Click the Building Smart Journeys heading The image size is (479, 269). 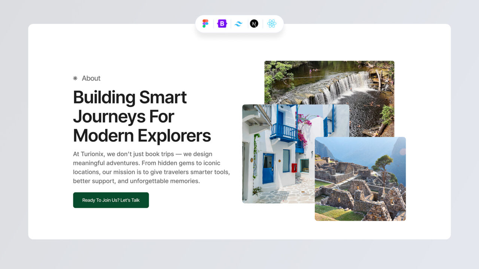[x=142, y=116]
